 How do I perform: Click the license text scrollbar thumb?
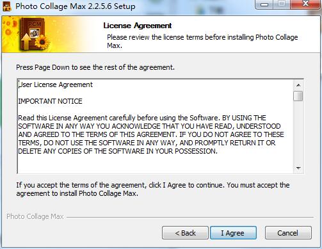coord(298,96)
